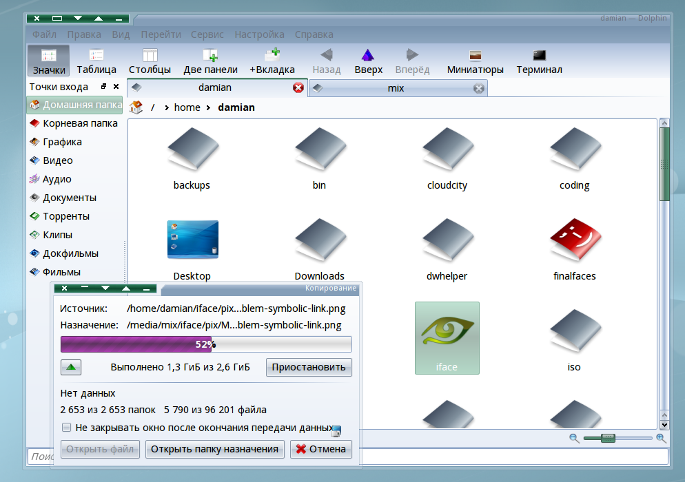Select the backups folder
This screenshot has height=482, width=685.
point(192,159)
